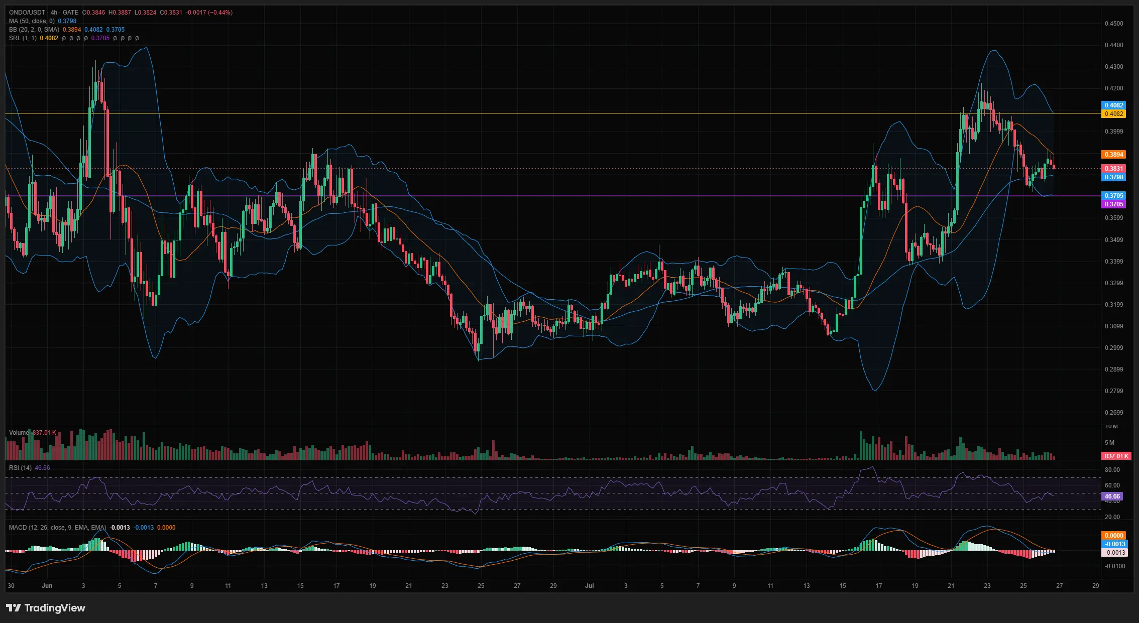
Task: Click the low price L0.3824 in the header
Action: coord(145,13)
